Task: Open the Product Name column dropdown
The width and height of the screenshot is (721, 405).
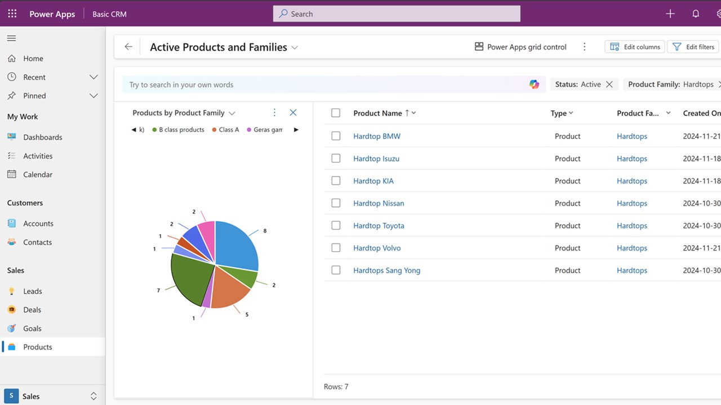Action: click(413, 113)
